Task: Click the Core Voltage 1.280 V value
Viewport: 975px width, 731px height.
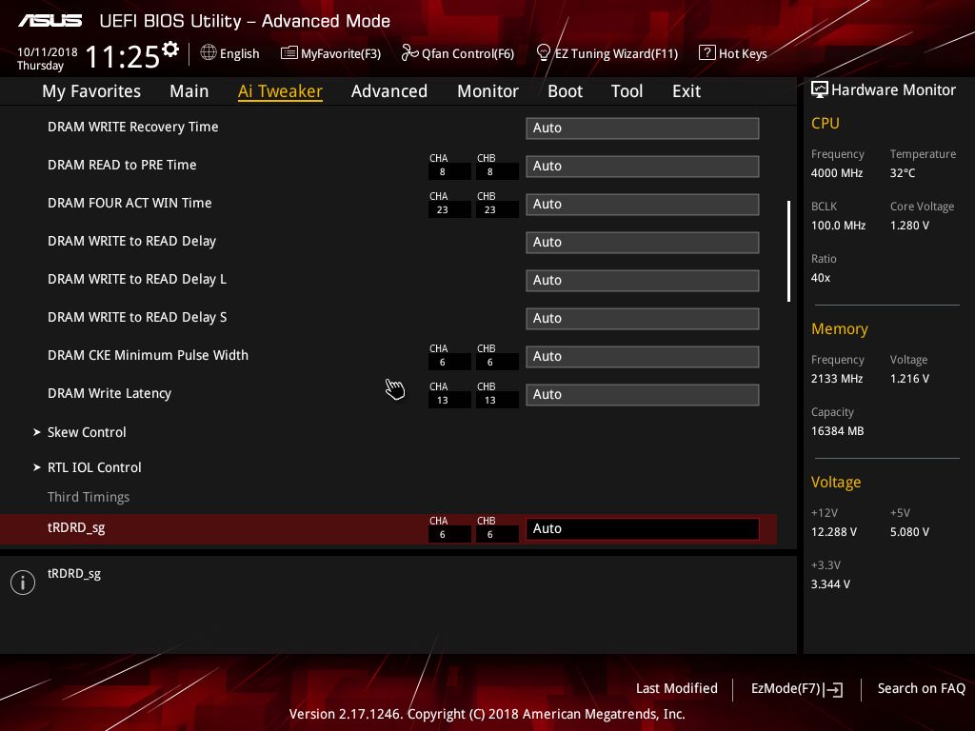Action: coord(909,226)
